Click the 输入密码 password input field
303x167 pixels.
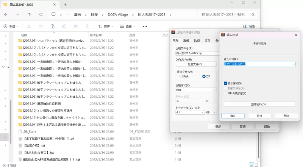[x=257, y=64]
